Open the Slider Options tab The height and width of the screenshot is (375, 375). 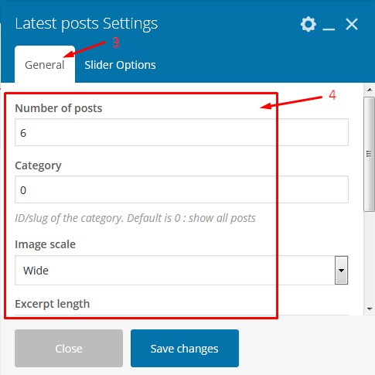pos(120,65)
